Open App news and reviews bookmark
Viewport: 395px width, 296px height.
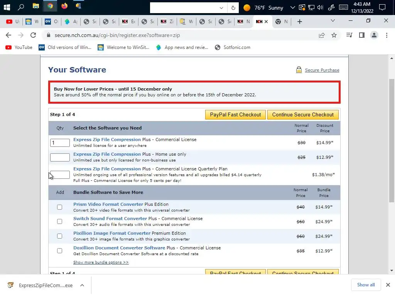point(182,47)
